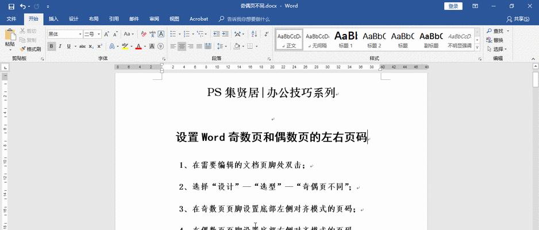Screen dimensions: 539x230
Task: Toggle underline formatting
Action: pyautogui.click(x=69, y=46)
